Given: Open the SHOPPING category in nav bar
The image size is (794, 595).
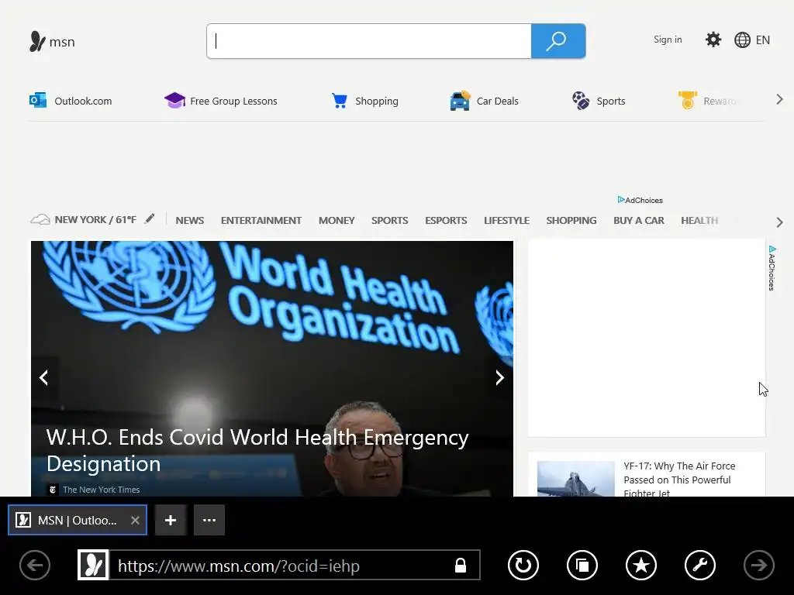Looking at the screenshot, I should click(571, 221).
